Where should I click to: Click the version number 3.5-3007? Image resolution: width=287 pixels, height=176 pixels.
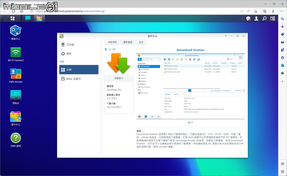[x=112, y=98]
